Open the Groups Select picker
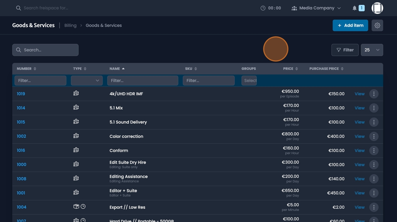The image size is (397, 222). point(249,81)
